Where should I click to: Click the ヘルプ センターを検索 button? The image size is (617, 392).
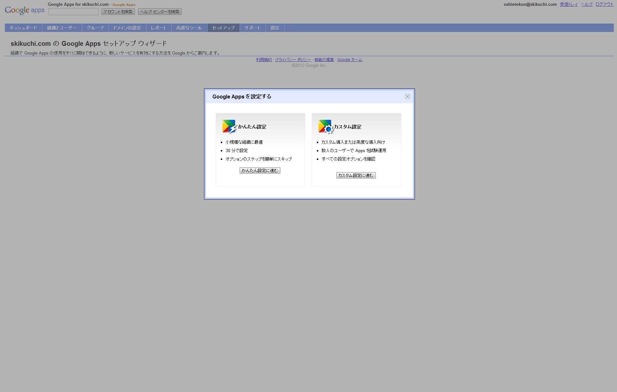pyautogui.click(x=160, y=12)
